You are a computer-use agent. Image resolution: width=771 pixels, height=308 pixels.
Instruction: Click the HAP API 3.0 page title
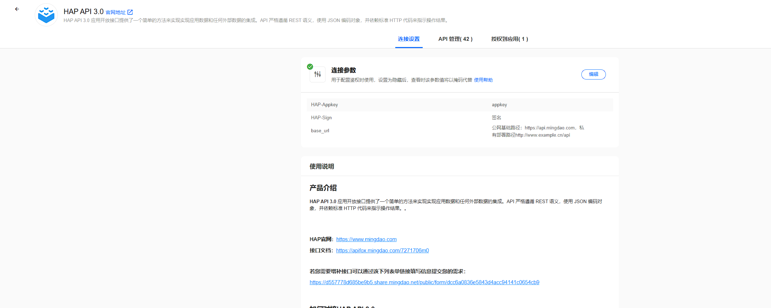83,12
